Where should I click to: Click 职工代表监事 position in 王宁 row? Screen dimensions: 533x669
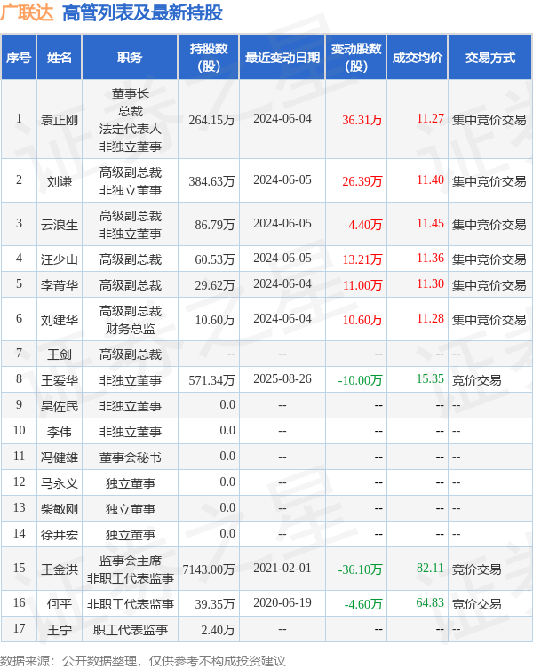(x=131, y=630)
